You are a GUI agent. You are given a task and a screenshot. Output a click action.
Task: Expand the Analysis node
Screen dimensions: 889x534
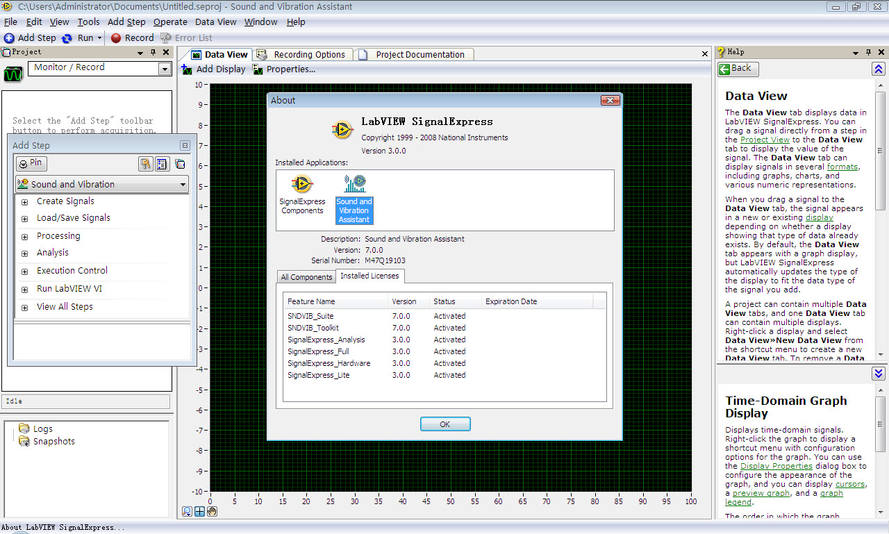point(24,253)
